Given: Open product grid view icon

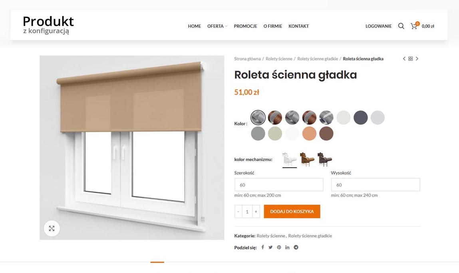Looking at the screenshot, I should [x=410, y=59].
